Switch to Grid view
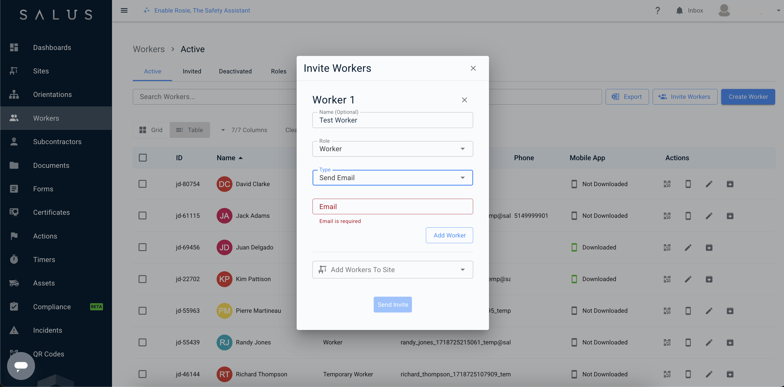 [151, 130]
